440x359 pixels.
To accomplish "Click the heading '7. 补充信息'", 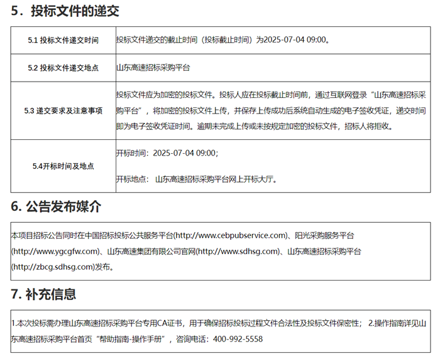I will click(x=44, y=294).
